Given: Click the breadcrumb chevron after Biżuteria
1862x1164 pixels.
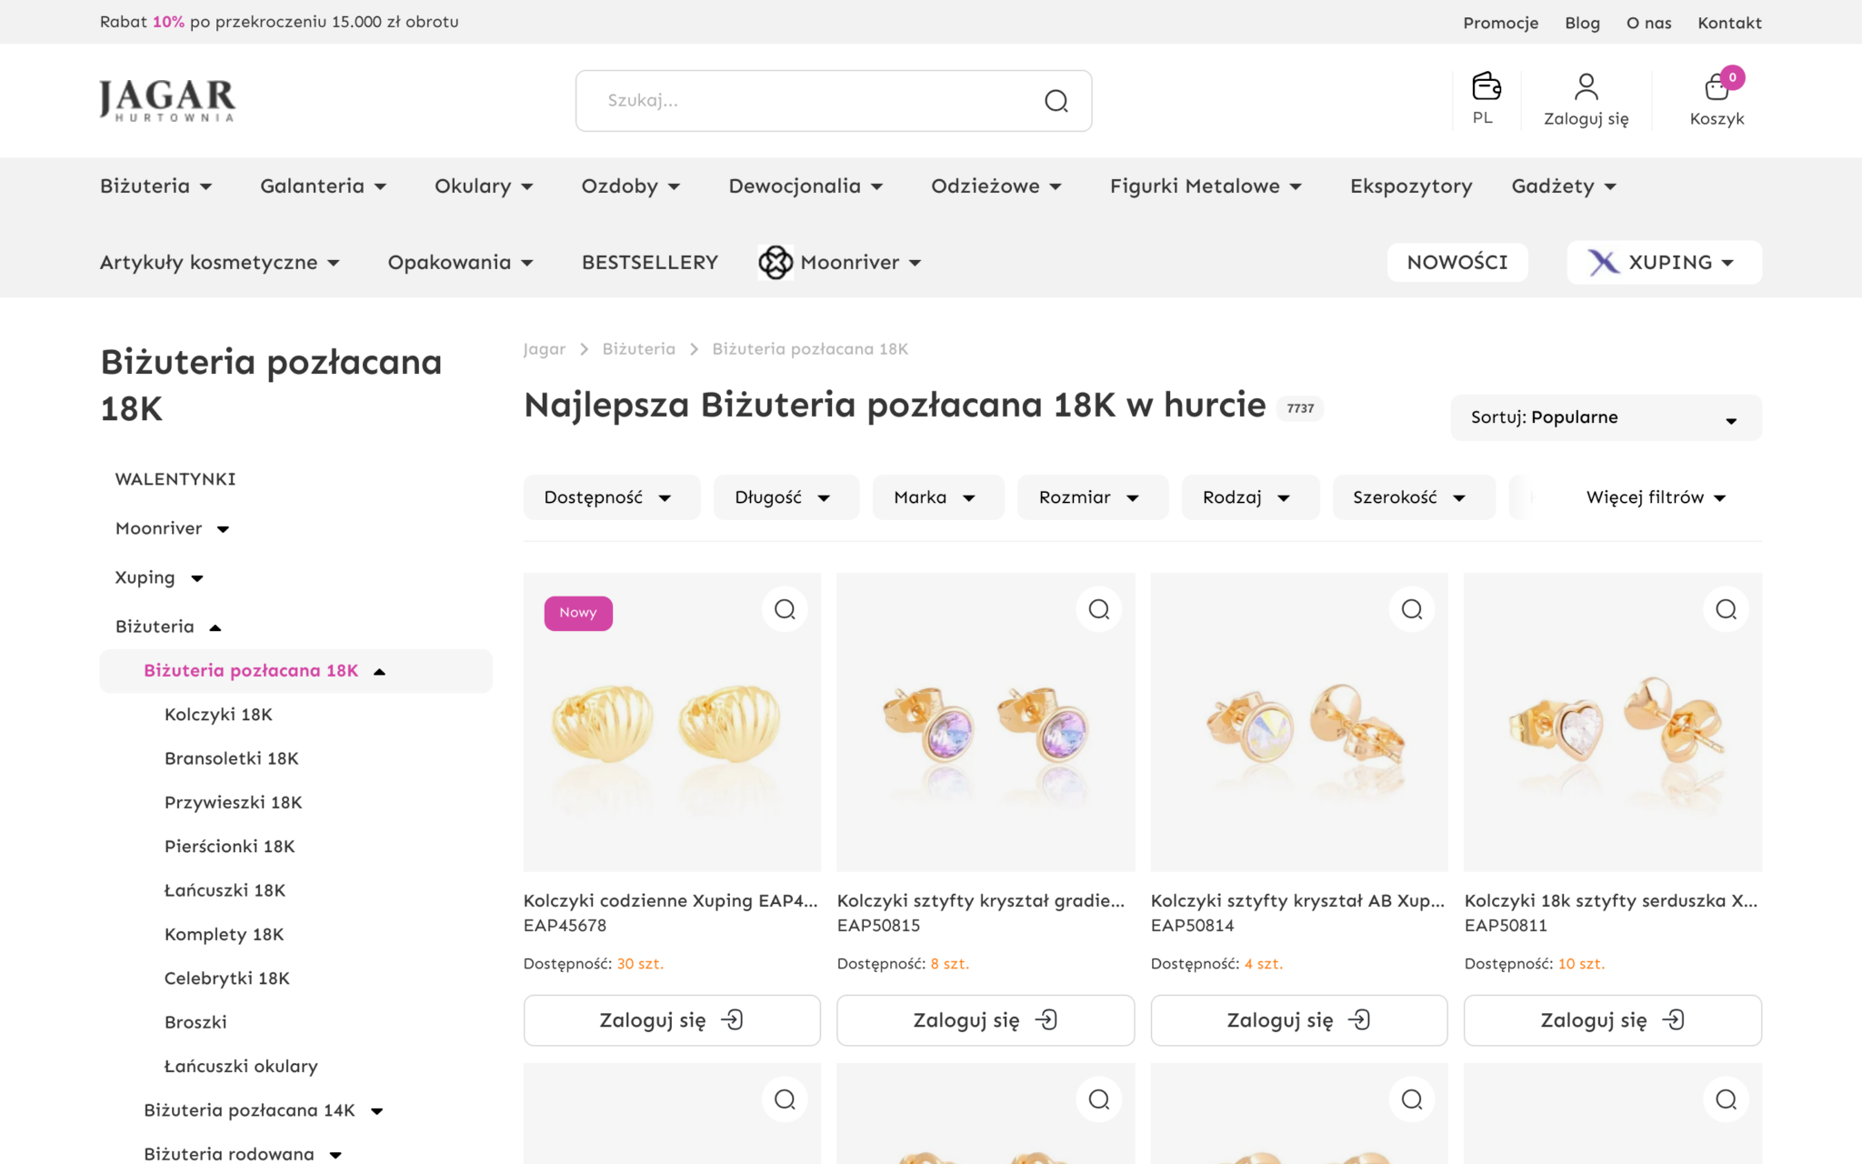Looking at the screenshot, I should pos(694,349).
